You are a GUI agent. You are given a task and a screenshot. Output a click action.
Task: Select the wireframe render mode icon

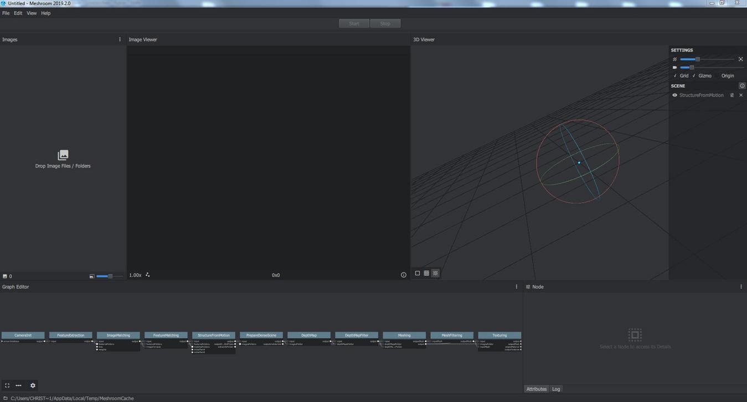[x=426, y=273]
